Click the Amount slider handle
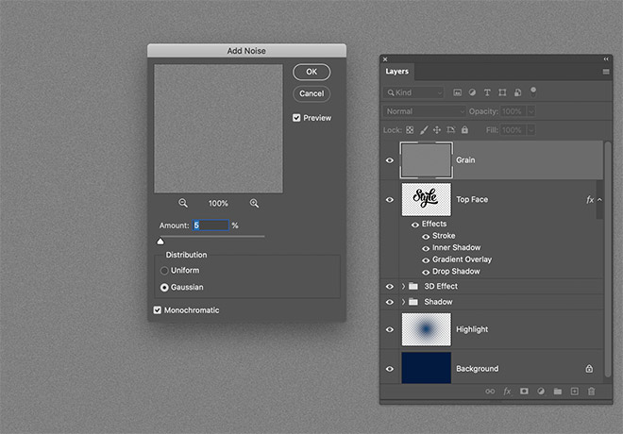 (160, 242)
